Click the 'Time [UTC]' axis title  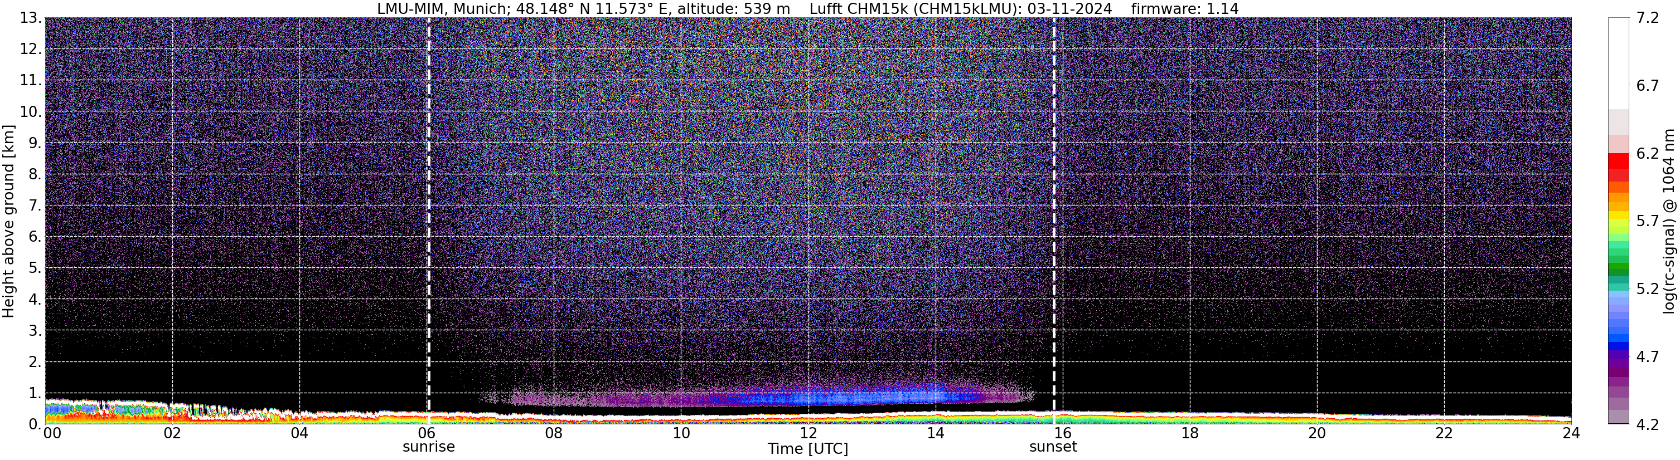tap(808, 449)
